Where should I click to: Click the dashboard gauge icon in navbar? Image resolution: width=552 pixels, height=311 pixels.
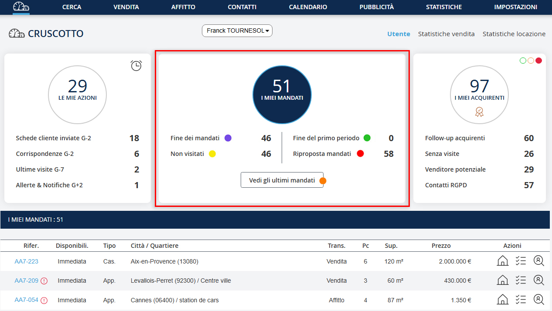(x=21, y=7)
